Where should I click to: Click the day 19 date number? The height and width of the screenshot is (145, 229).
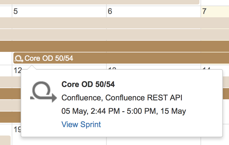16,129
